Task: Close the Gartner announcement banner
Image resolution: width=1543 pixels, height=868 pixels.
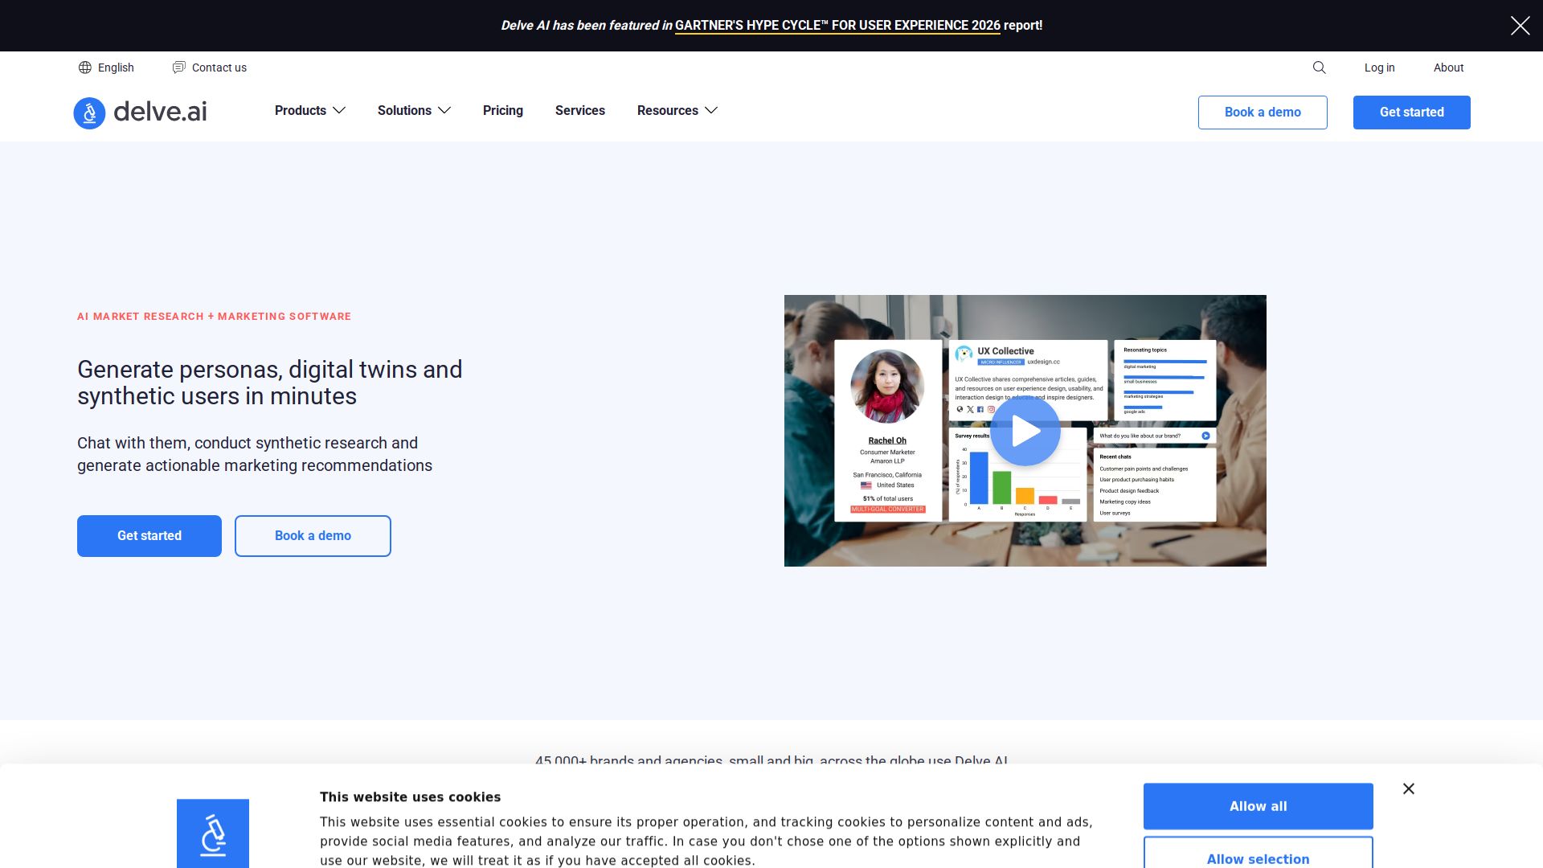Action: coord(1520,26)
